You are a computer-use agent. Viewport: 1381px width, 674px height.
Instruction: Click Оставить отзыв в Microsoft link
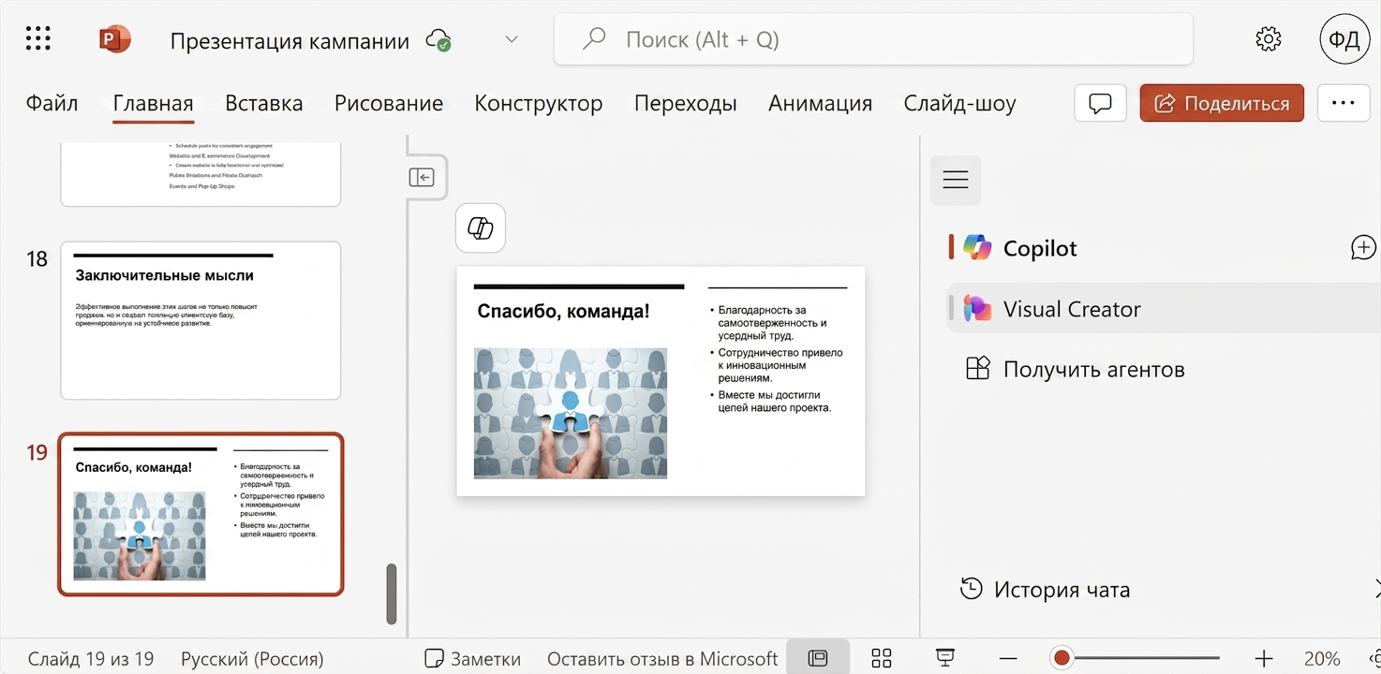tap(662, 659)
